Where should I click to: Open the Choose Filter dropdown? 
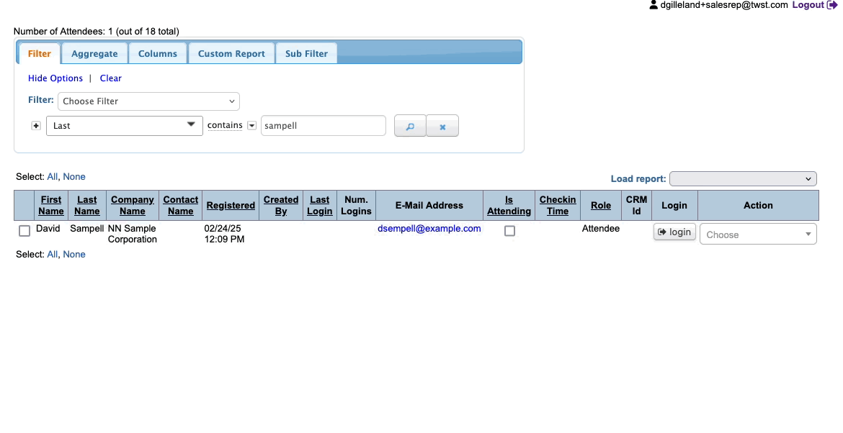point(148,101)
